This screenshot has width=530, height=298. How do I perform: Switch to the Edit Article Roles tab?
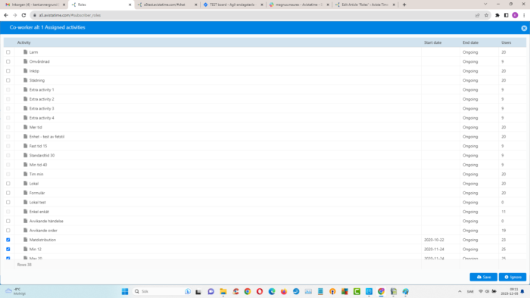click(x=364, y=5)
